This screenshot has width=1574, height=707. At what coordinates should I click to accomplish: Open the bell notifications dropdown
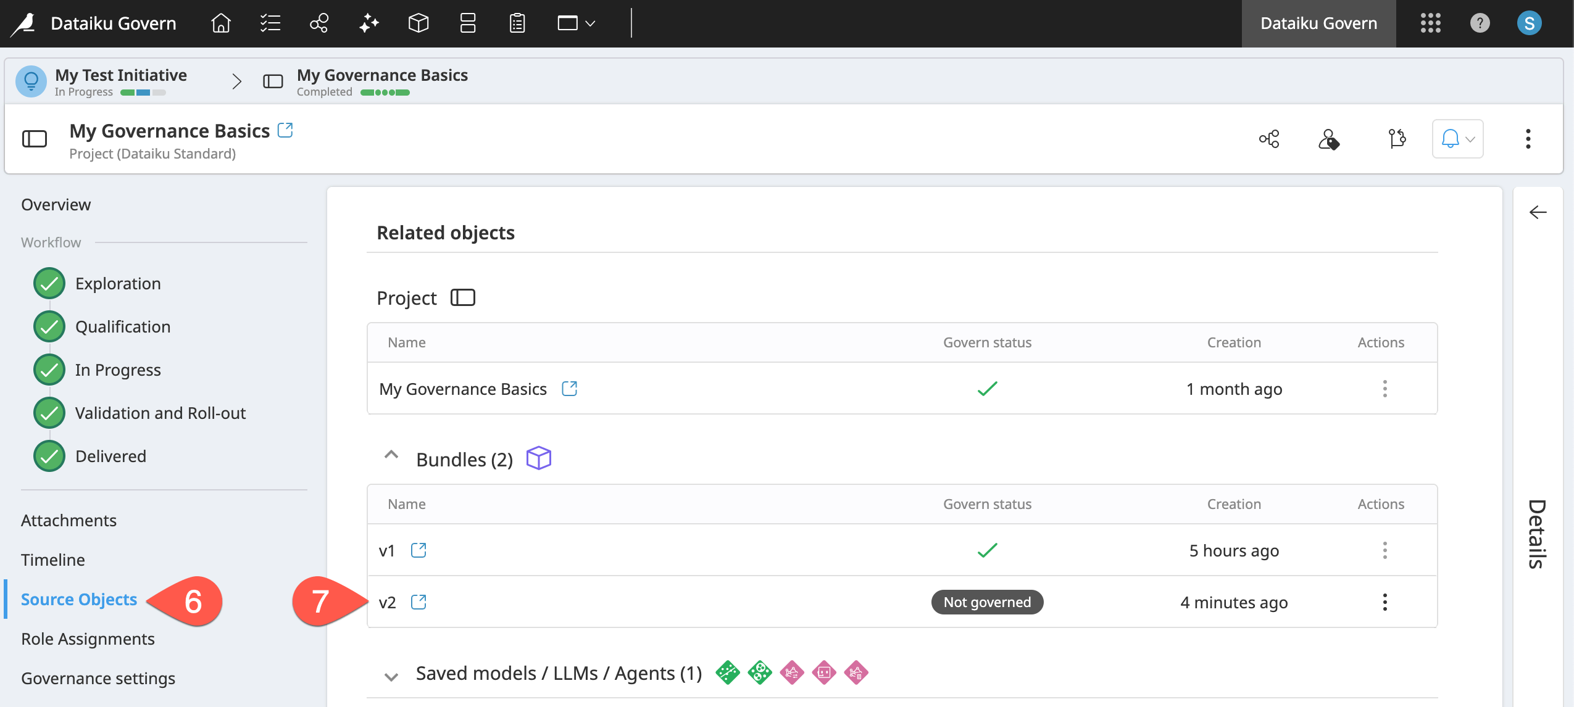pos(1457,139)
